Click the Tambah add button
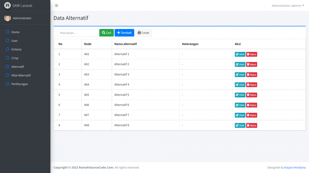 (x=124, y=33)
